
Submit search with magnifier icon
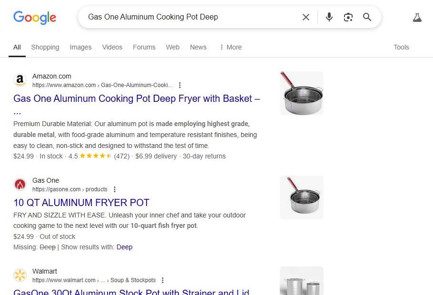(367, 17)
